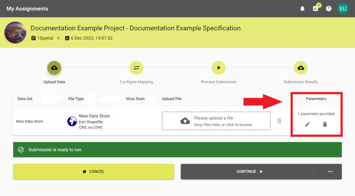Click the project title heading

click(136, 28)
